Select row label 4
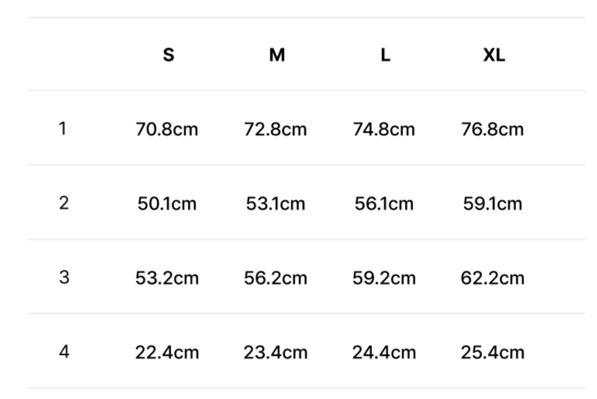Screen dimensions: 597x399 [x=64, y=352]
